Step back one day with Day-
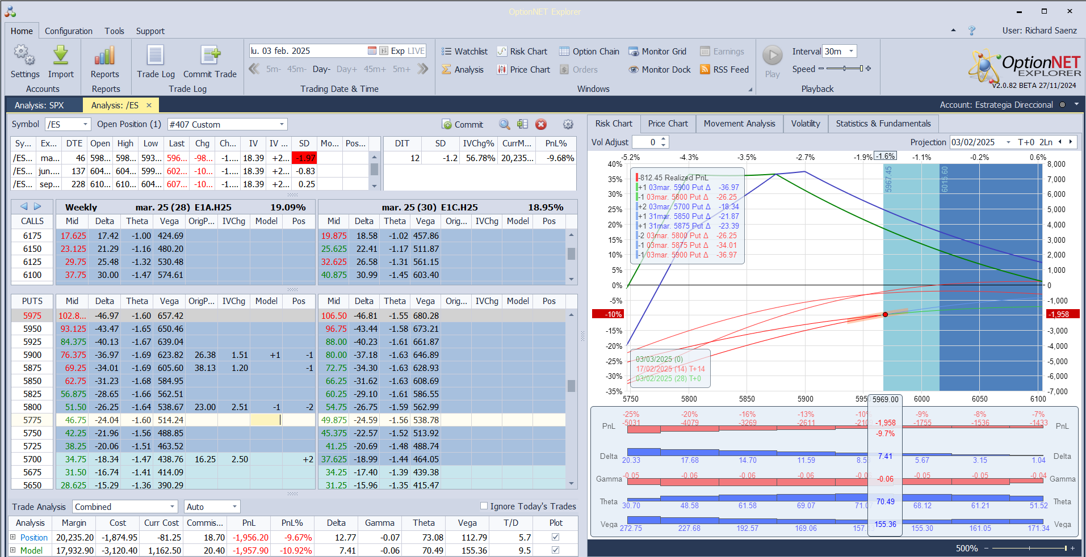This screenshot has width=1086, height=557. [321, 69]
